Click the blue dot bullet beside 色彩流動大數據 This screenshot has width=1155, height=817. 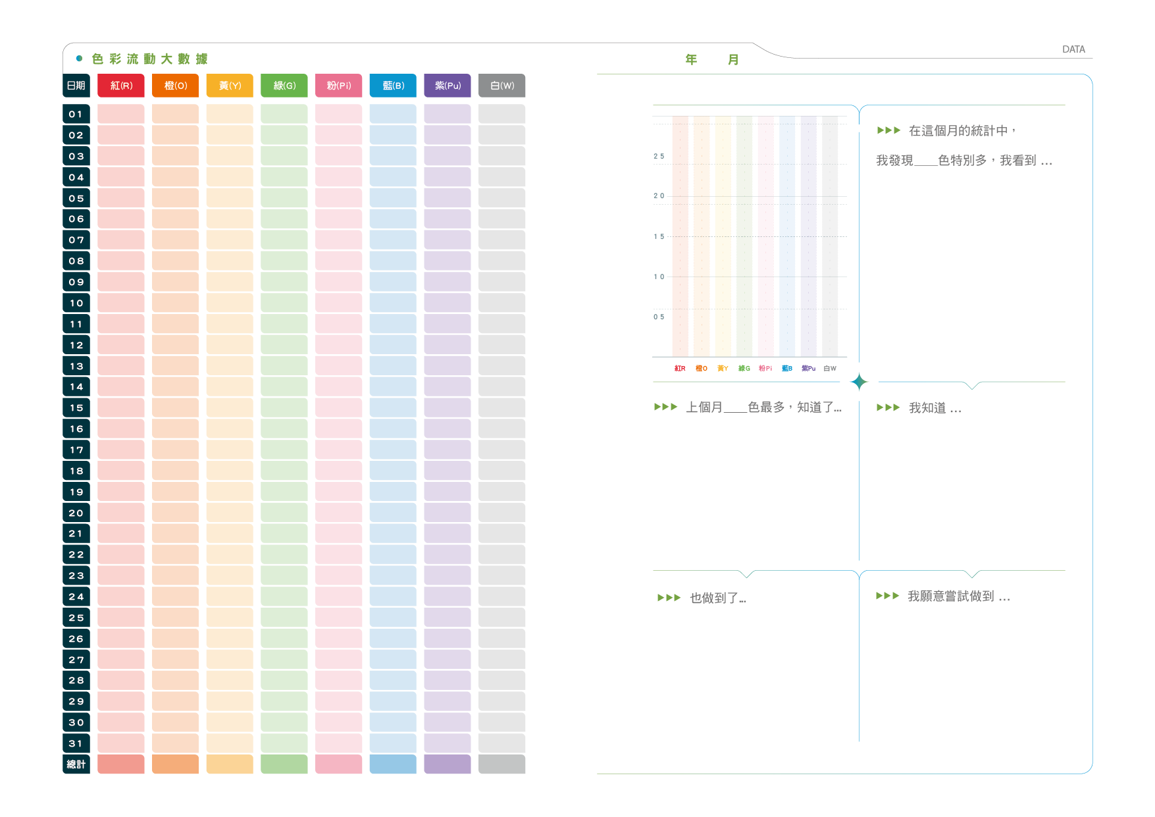point(80,59)
